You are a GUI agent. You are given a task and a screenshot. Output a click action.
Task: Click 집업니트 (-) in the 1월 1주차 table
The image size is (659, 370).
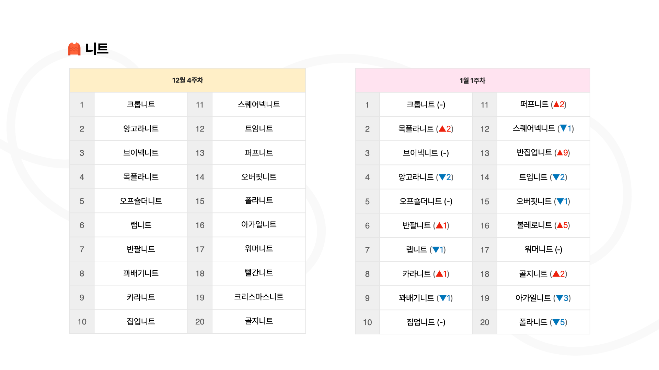[426, 322]
